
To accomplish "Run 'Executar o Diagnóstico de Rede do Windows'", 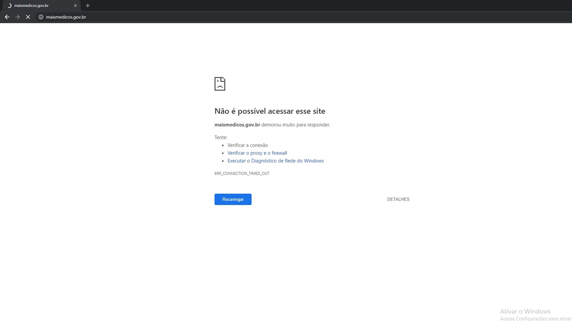I will pos(275,161).
